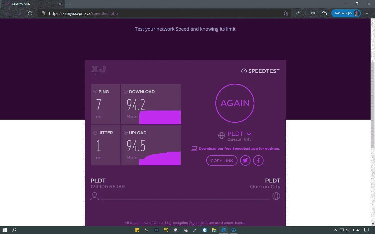Add this page to favorites
This screenshot has width=375, height=234.
tap(286, 14)
